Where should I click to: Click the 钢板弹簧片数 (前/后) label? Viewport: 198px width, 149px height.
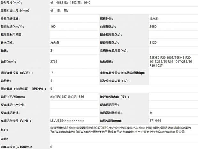pyautogui.click(x=17, y=73)
